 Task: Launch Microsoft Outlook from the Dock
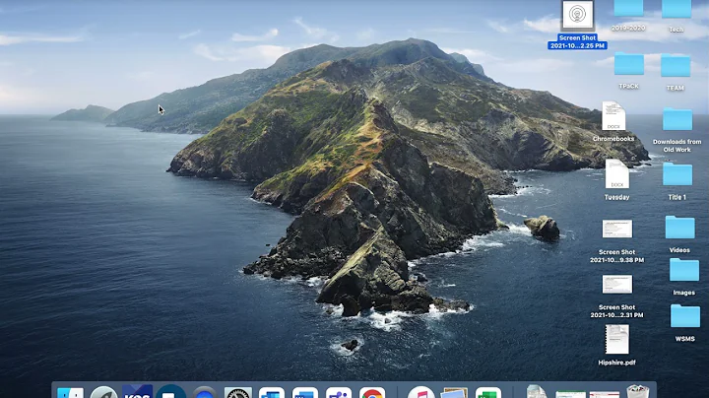272,392
